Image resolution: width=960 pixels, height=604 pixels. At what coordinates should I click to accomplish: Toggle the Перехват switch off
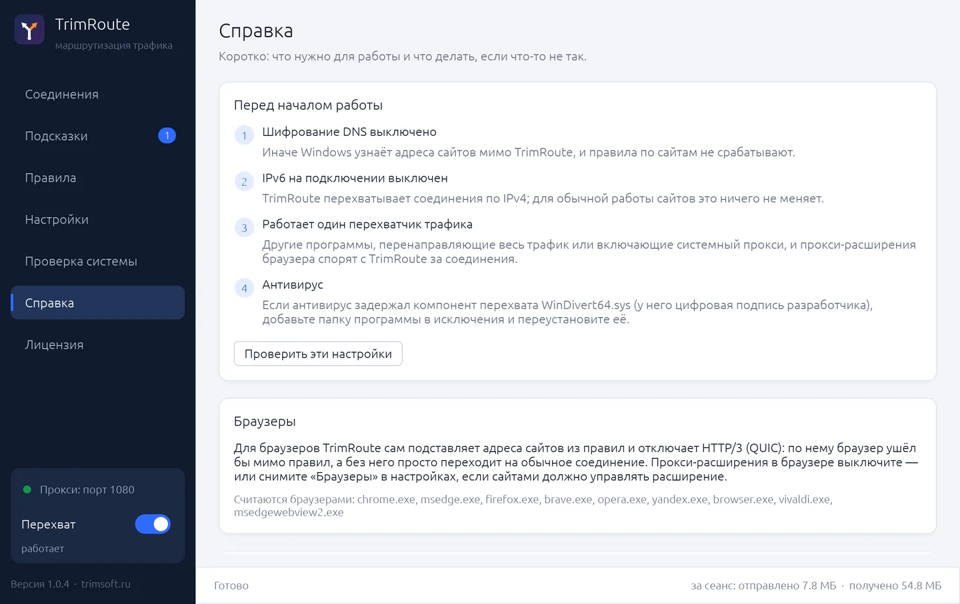[153, 524]
